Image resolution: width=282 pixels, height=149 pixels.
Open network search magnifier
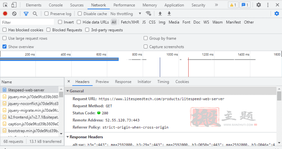35,14
